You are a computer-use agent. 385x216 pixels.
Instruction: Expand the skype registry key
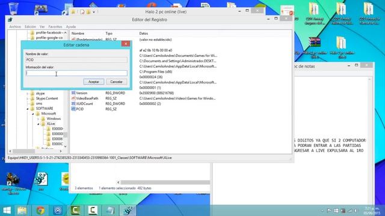[x=28, y=94]
